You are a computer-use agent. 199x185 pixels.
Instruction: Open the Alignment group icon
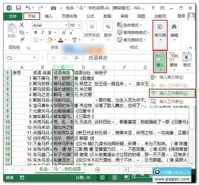[92, 27]
